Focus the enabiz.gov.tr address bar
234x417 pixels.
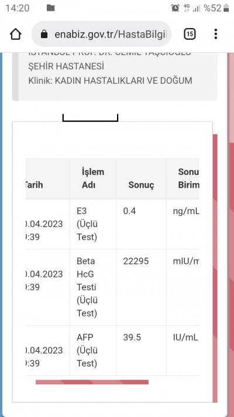101,34
